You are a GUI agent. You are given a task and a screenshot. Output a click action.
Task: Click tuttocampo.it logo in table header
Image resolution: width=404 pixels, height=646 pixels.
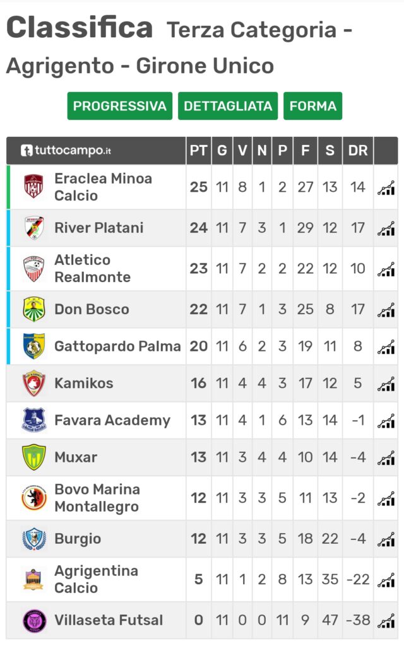pos(66,150)
